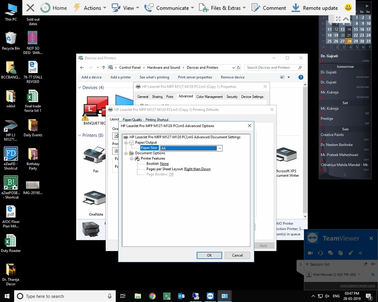Open the Home toolbar item

point(54,8)
